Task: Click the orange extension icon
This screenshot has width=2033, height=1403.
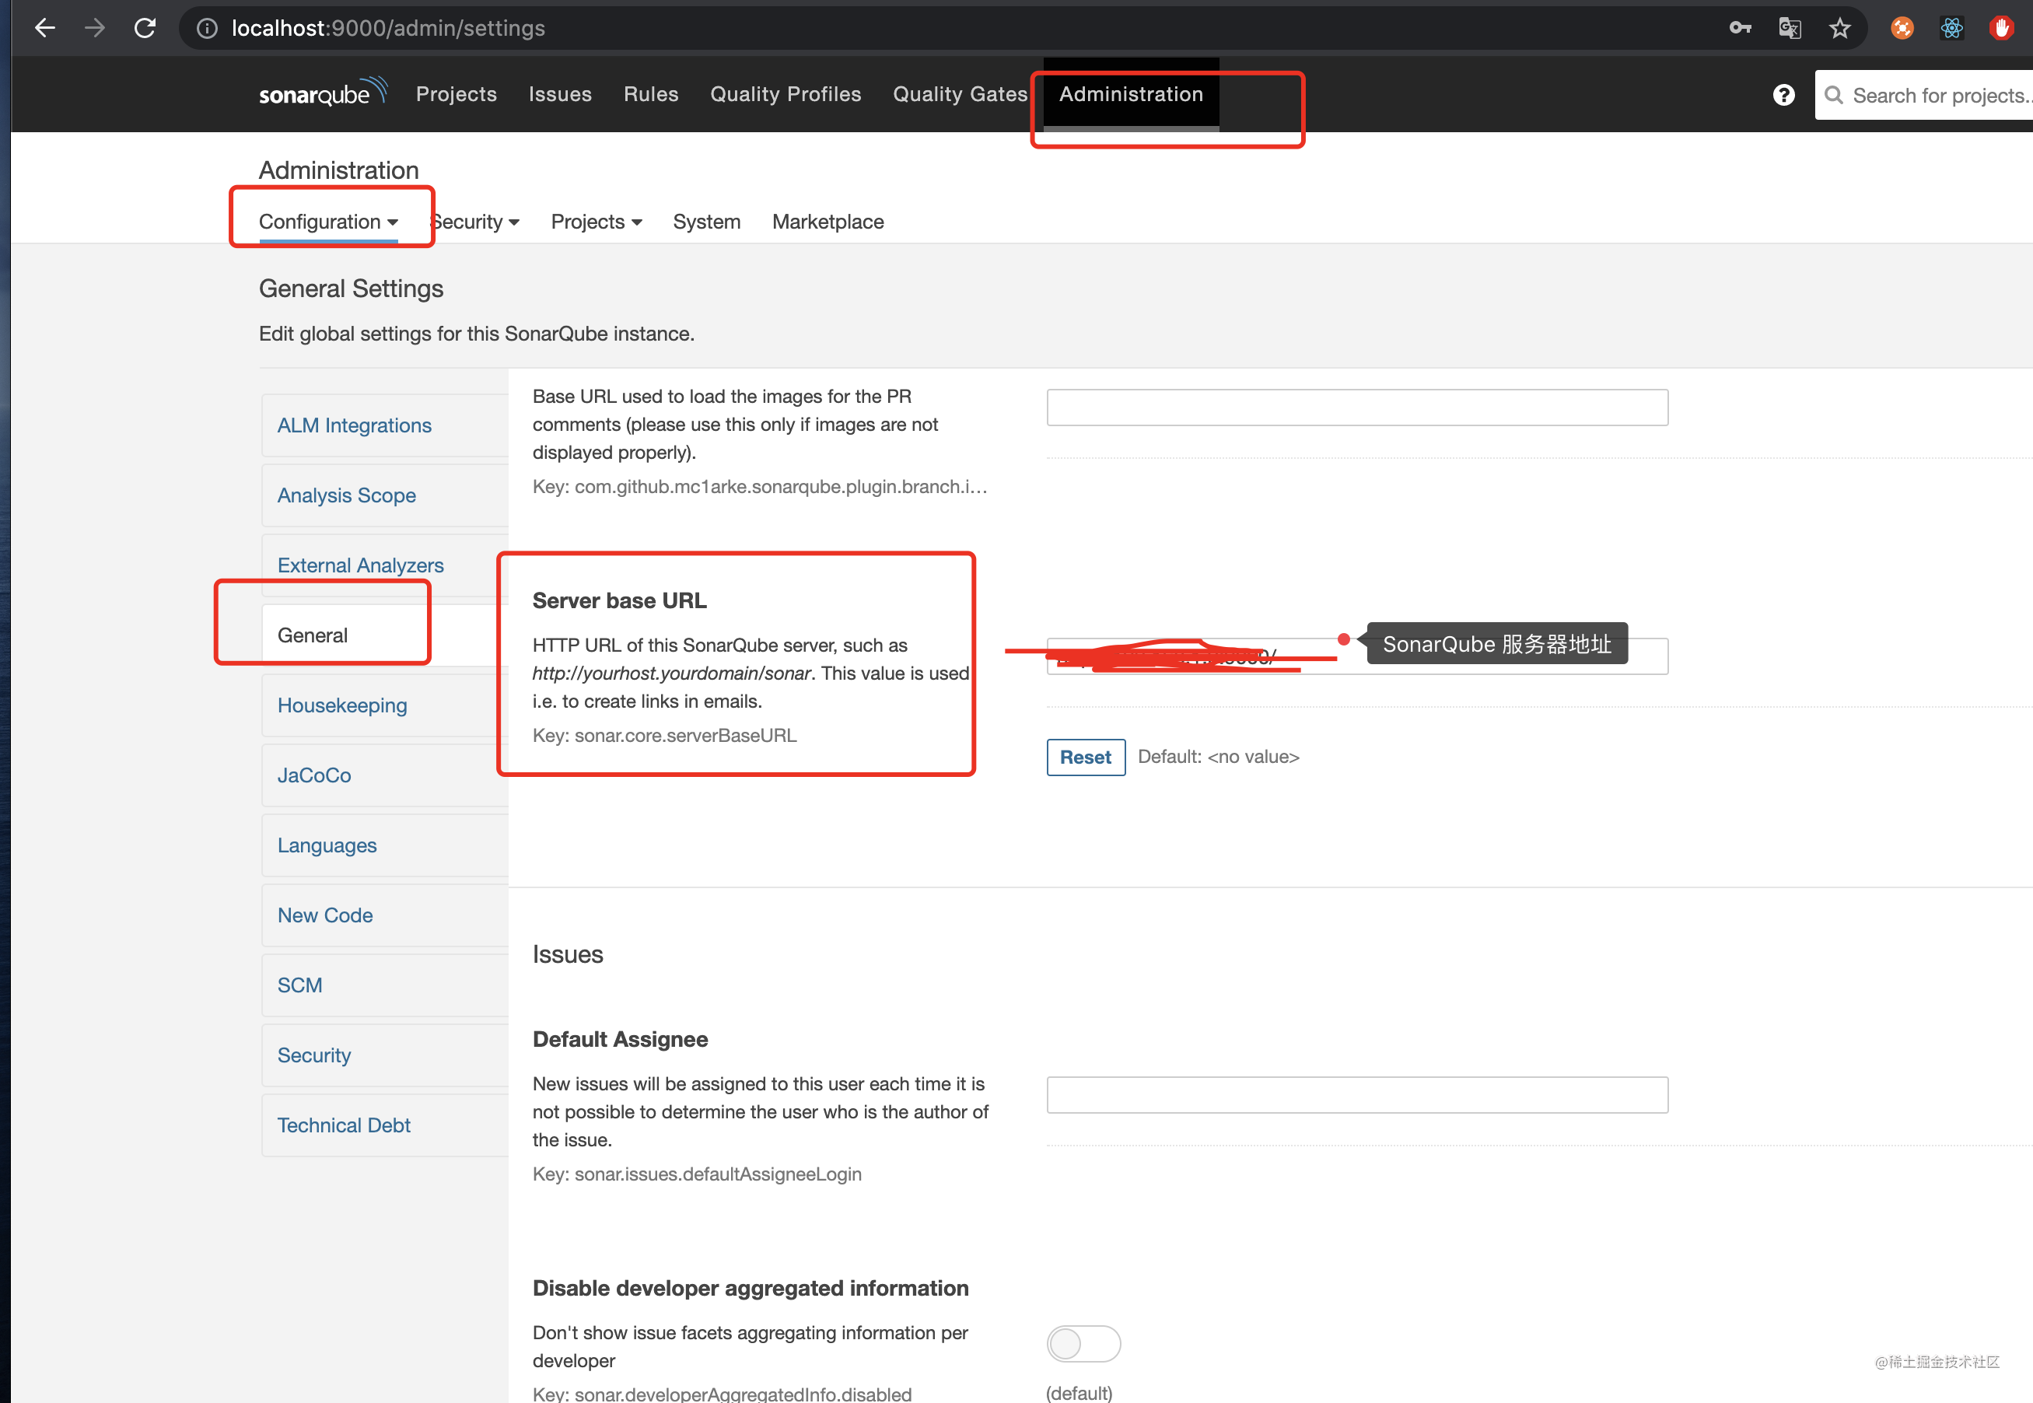Action: coord(1902,27)
